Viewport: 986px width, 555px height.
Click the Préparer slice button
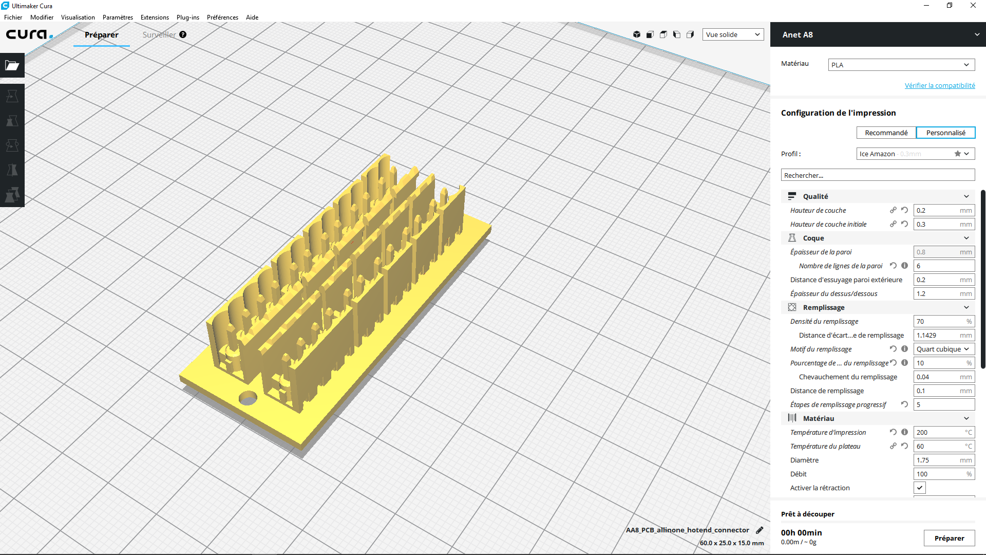tap(949, 538)
